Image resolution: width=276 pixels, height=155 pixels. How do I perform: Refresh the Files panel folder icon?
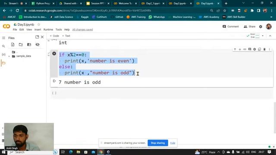21,45
